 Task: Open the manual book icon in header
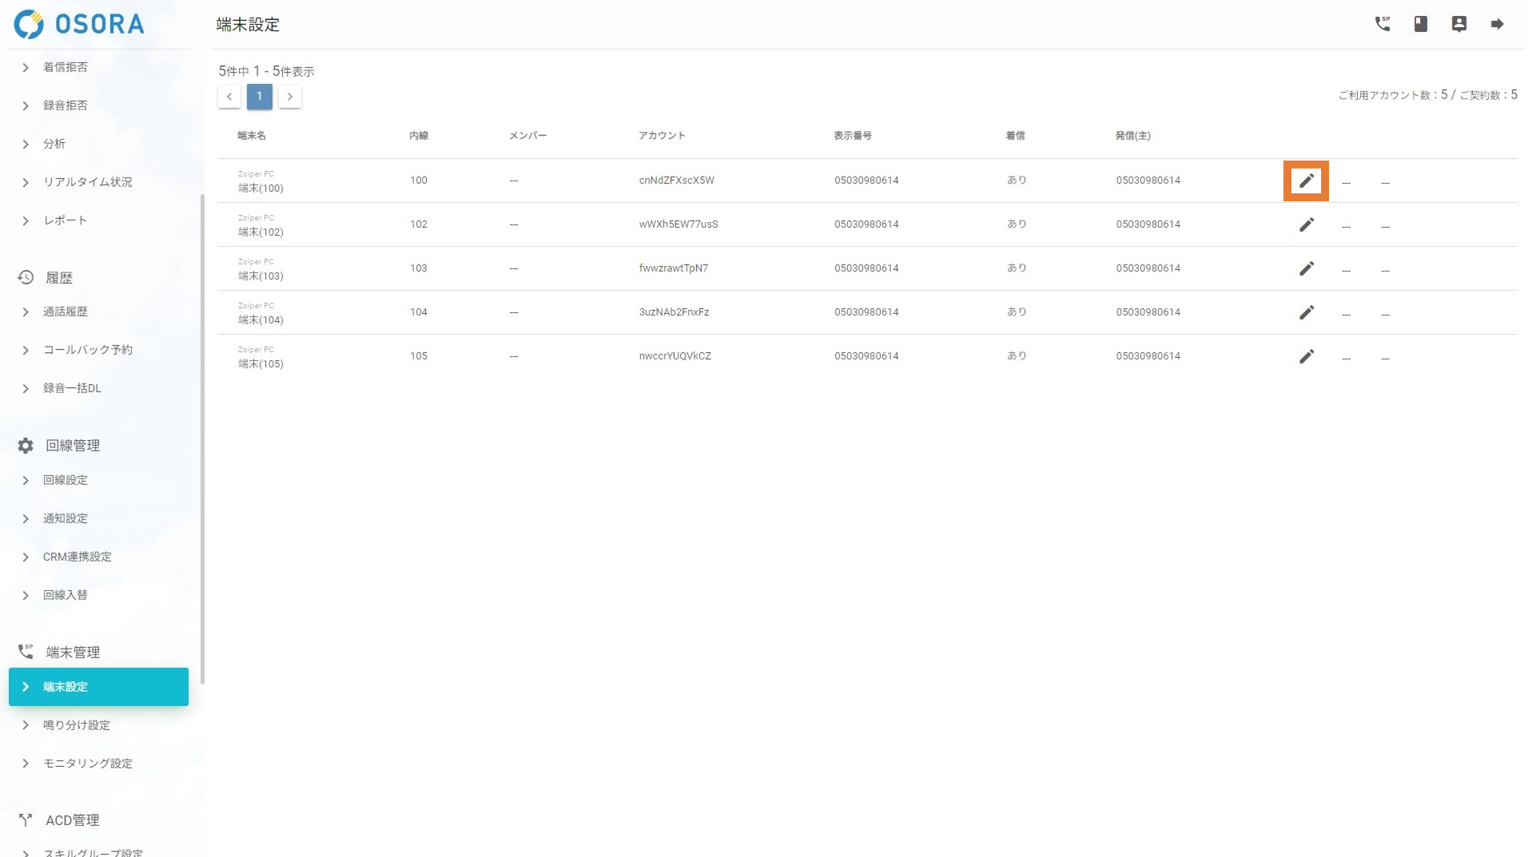click(x=1420, y=24)
